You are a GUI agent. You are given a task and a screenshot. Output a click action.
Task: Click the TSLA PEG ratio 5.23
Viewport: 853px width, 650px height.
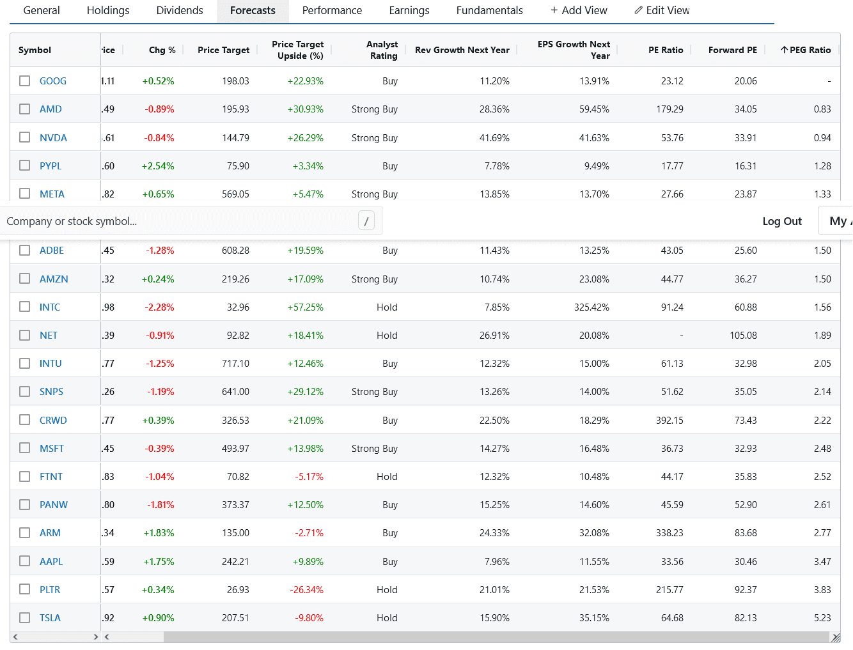click(x=822, y=618)
